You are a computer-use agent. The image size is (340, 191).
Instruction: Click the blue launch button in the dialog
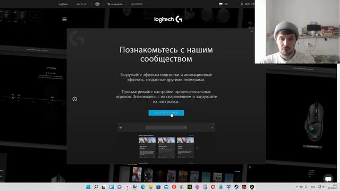tap(166, 112)
